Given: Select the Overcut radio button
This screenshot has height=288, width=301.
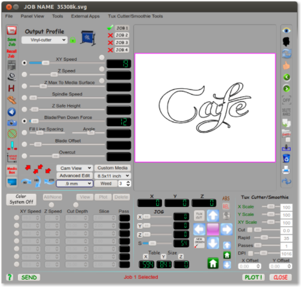Looking at the screenshot, I should click(25, 156).
